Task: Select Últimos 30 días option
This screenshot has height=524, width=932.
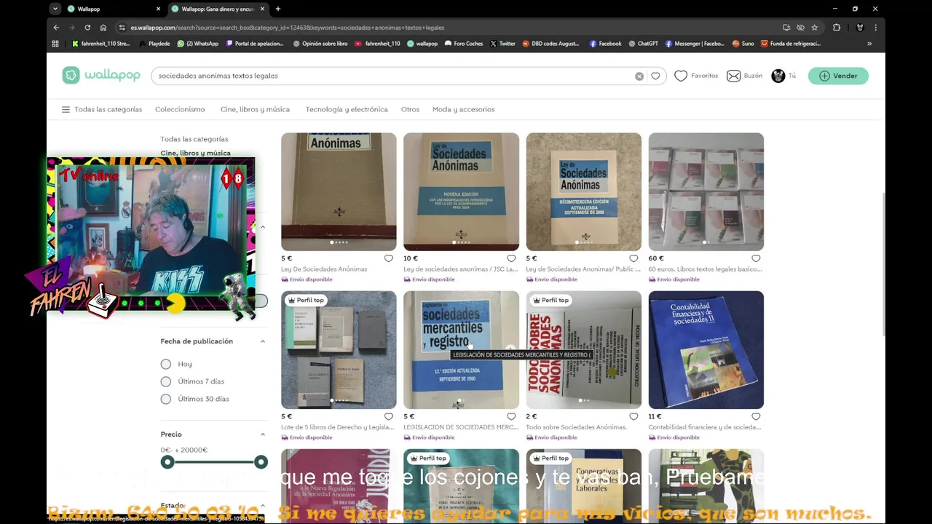Action: (166, 399)
